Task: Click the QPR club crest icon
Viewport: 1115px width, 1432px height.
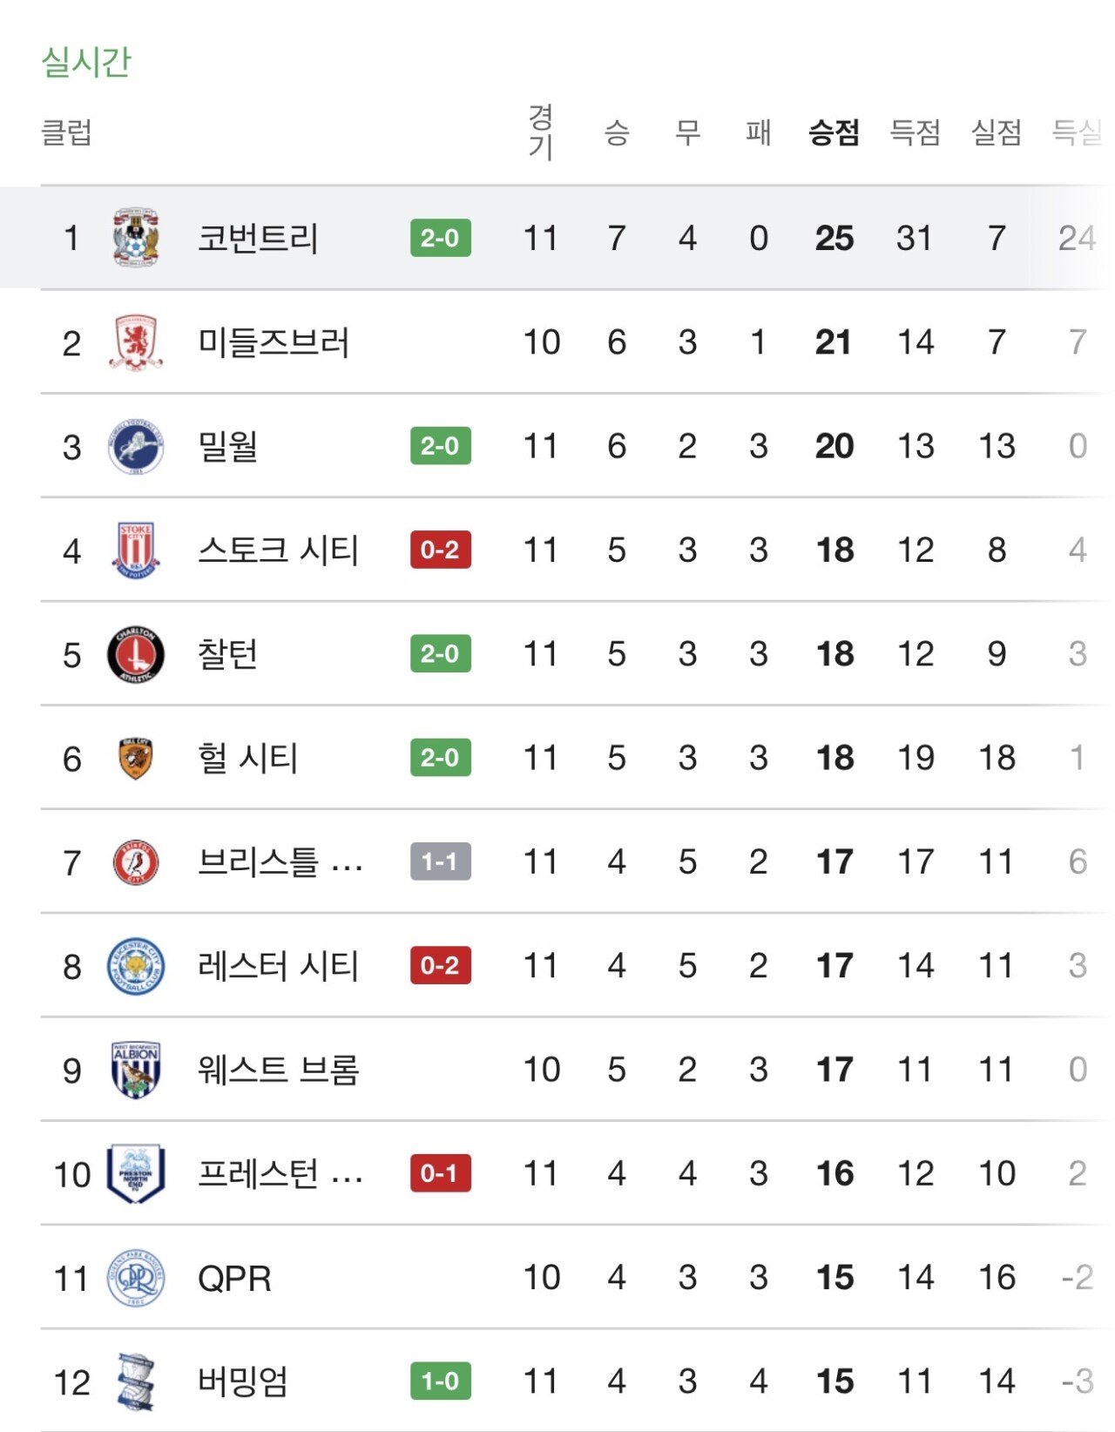Action: [136, 1278]
